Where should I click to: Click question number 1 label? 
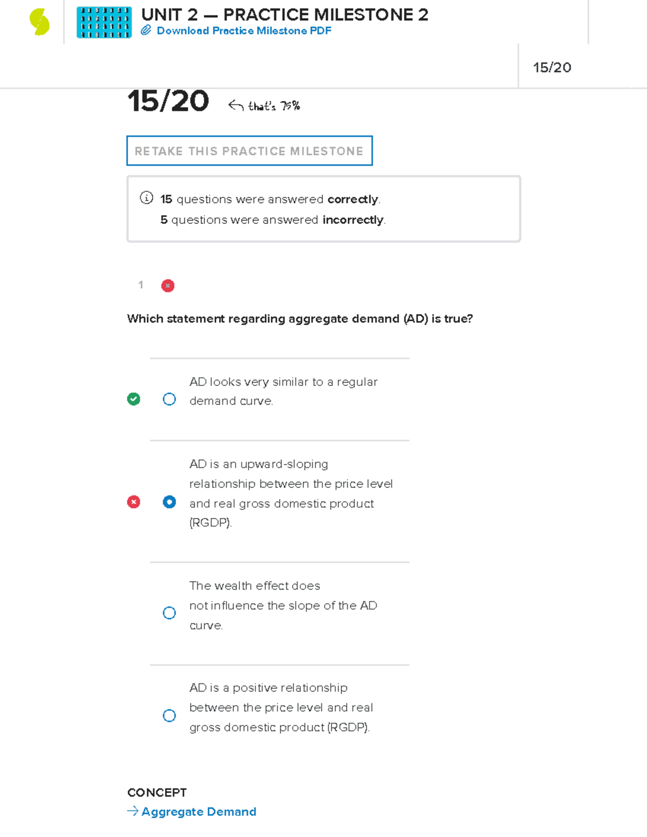point(141,285)
